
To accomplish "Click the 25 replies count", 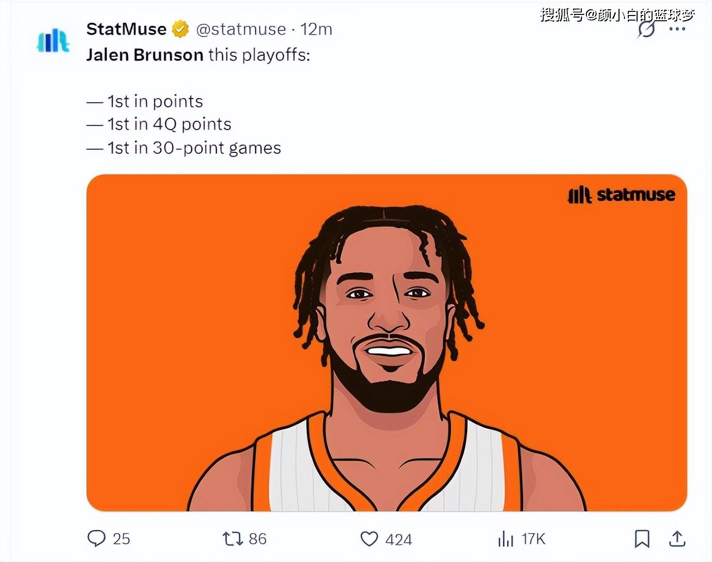I will [121, 539].
